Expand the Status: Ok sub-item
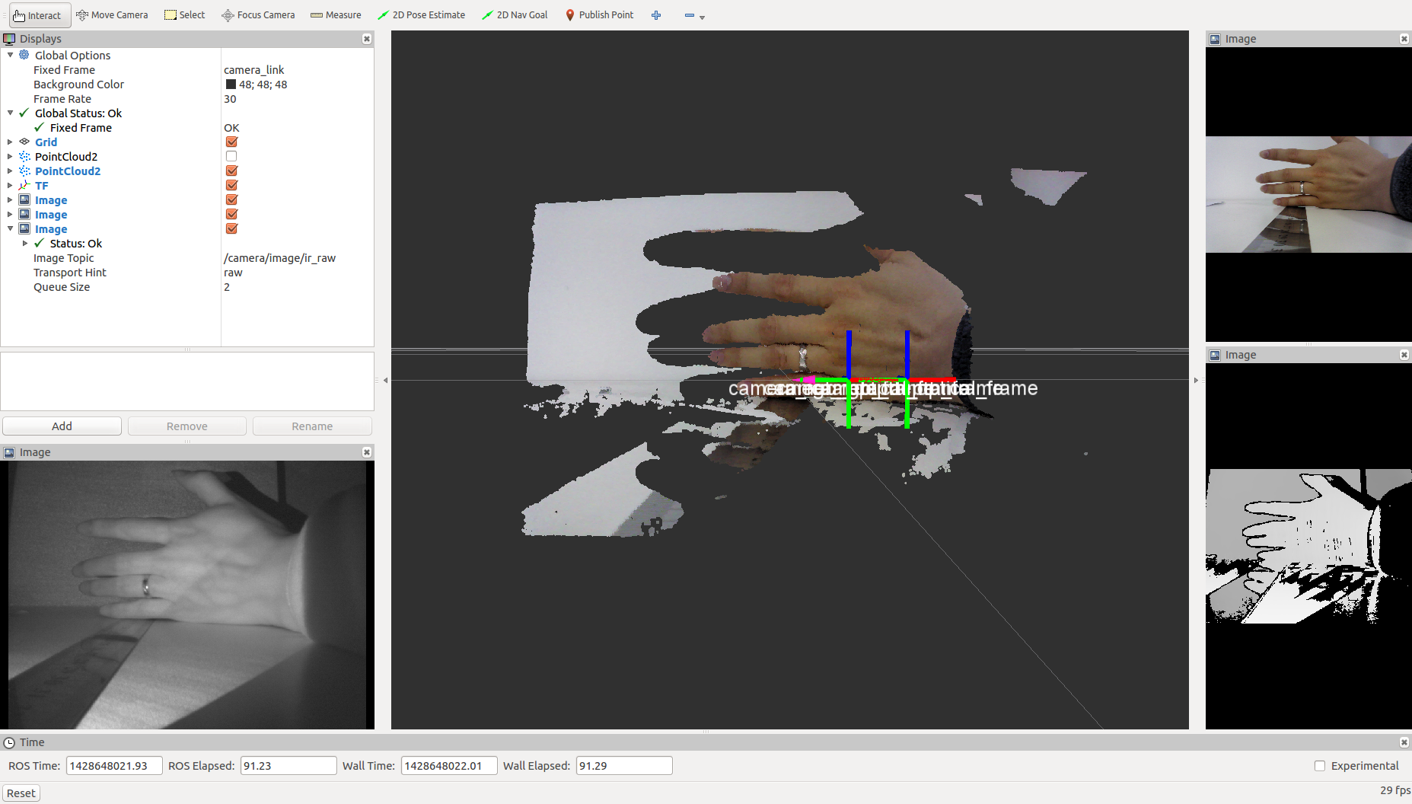Screen dimensions: 1412x804 pos(25,244)
